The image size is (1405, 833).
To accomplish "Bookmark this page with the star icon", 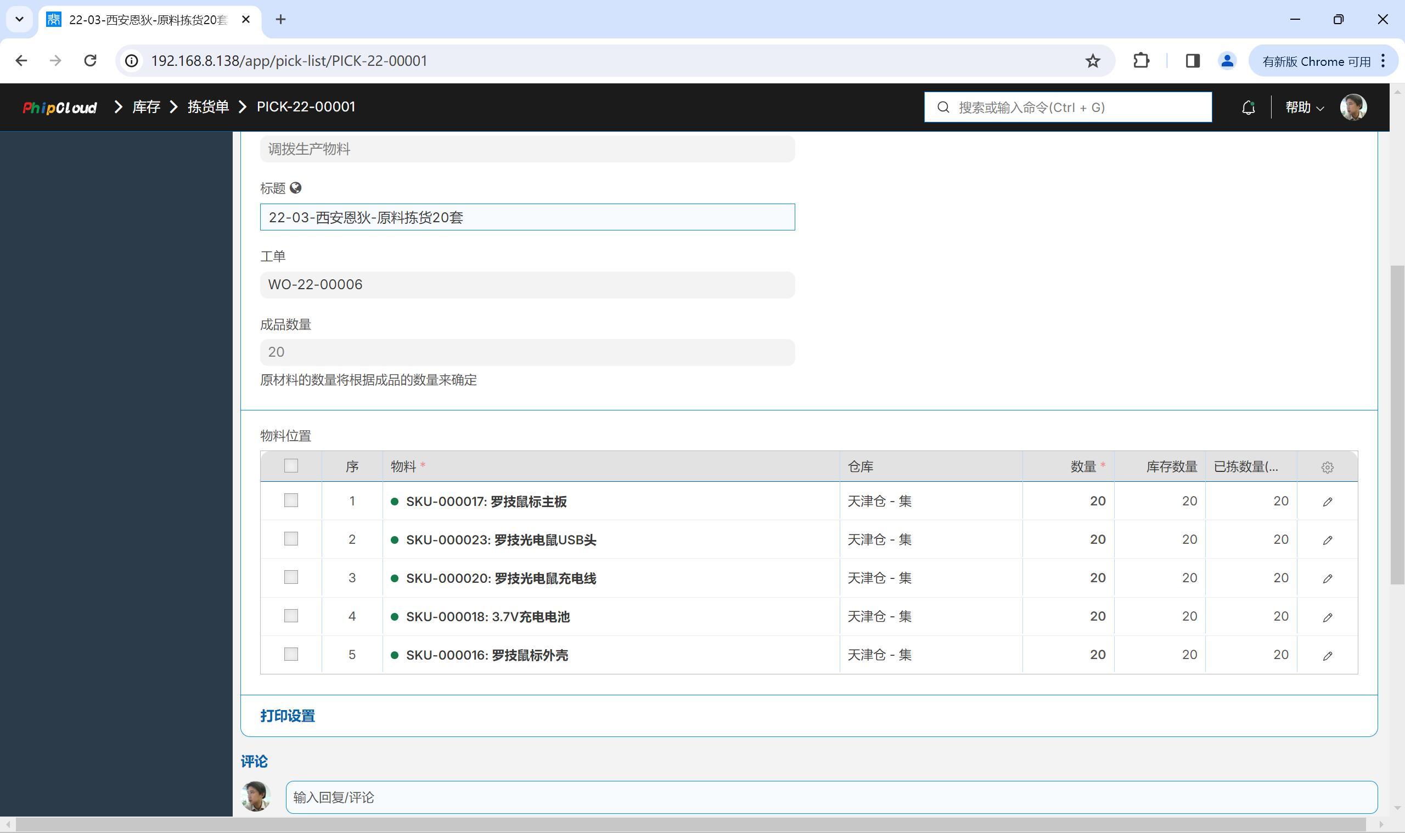I will (1092, 60).
